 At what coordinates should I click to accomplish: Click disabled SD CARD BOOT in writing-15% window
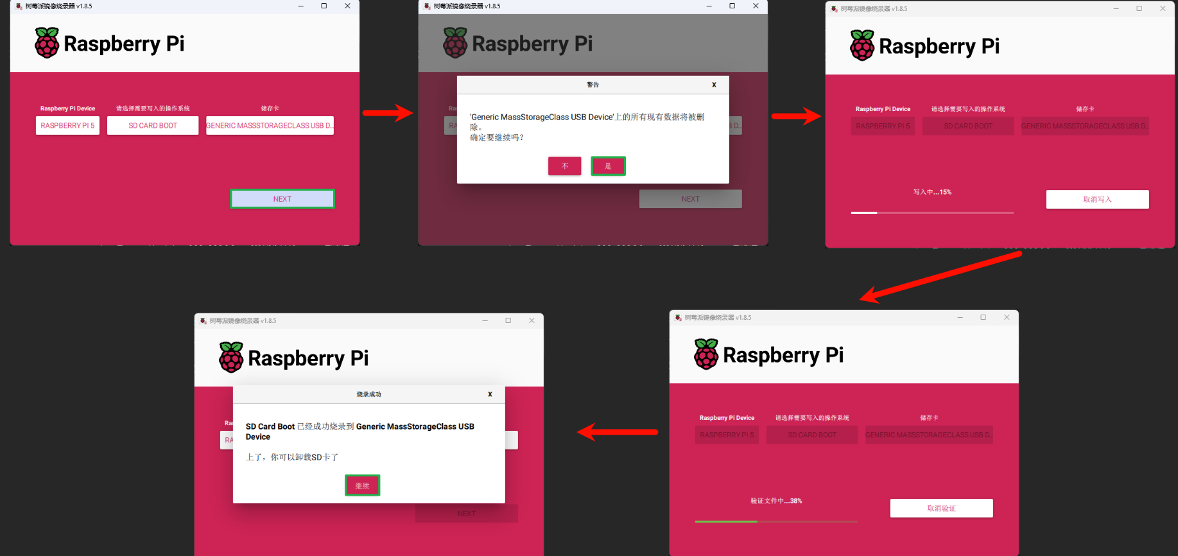[x=968, y=126]
